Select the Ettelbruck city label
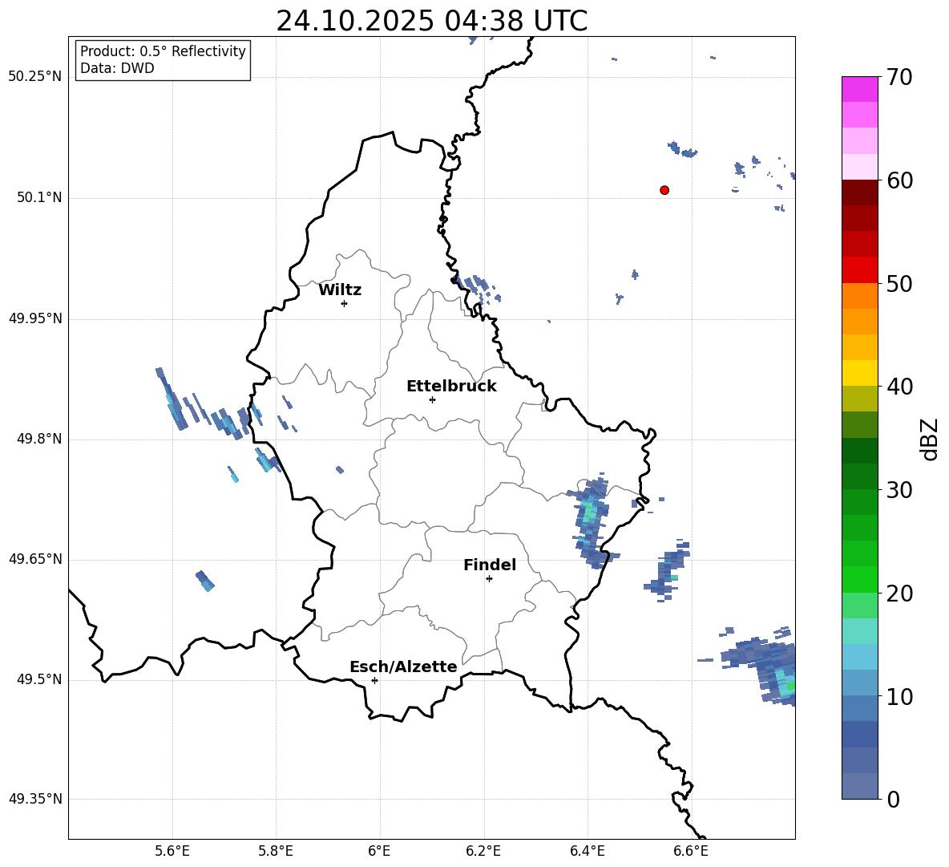The width and height of the screenshot is (949, 867). coord(451,387)
